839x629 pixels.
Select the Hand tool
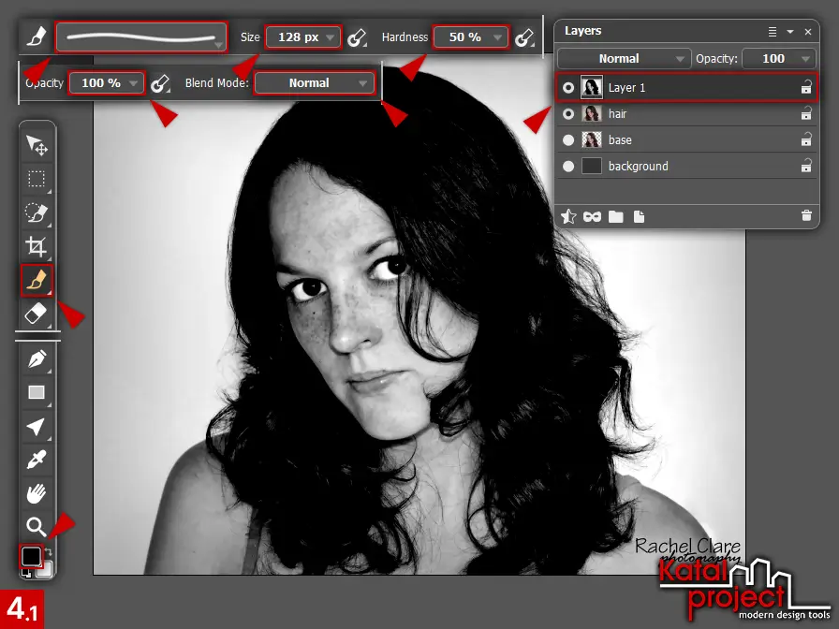(x=37, y=494)
